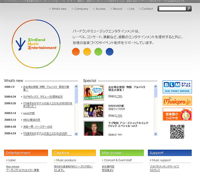Open the Concert & Event staff link
Viewport: 200px width, 172px height.
click(x=118, y=160)
